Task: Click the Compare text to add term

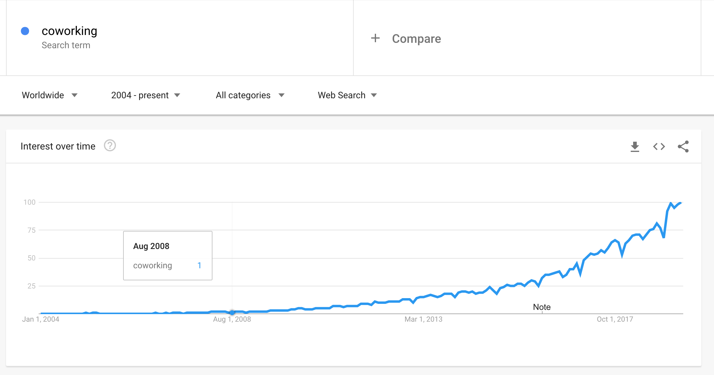Action: pos(416,39)
